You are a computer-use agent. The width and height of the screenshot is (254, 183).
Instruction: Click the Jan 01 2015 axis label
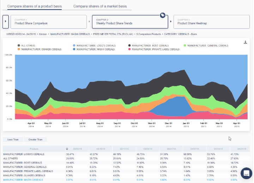(x=186, y=125)
